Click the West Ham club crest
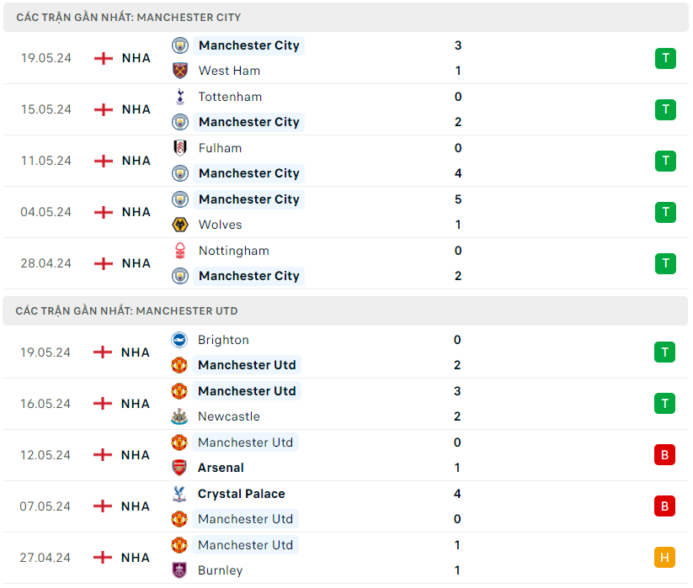Image resolution: width=693 pixels, height=588 pixels. [179, 71]
